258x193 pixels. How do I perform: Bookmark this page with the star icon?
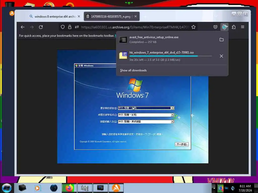pyautogui.click(x=193, y=27)
